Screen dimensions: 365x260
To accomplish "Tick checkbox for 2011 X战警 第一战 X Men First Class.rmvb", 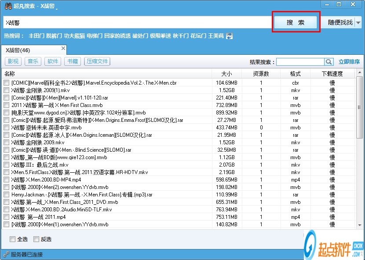I will pyautogui.click(x=7, y=105).
